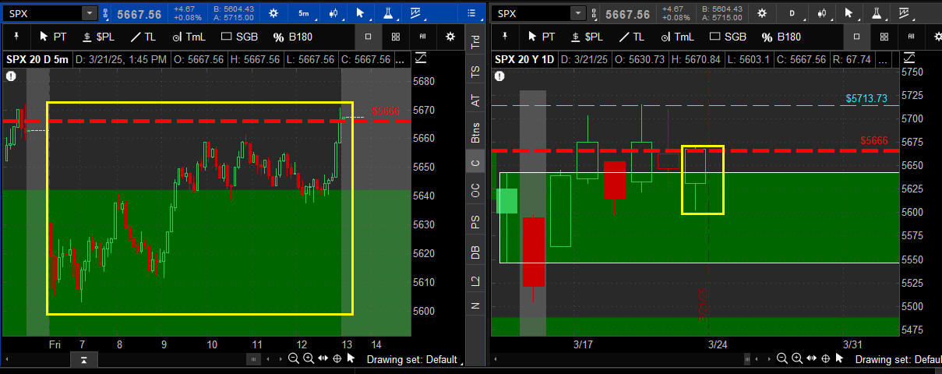The width and height of the screenshot is (942, 374).
Task: Click the zoom out magnifier below left chart
Action: 293,358
